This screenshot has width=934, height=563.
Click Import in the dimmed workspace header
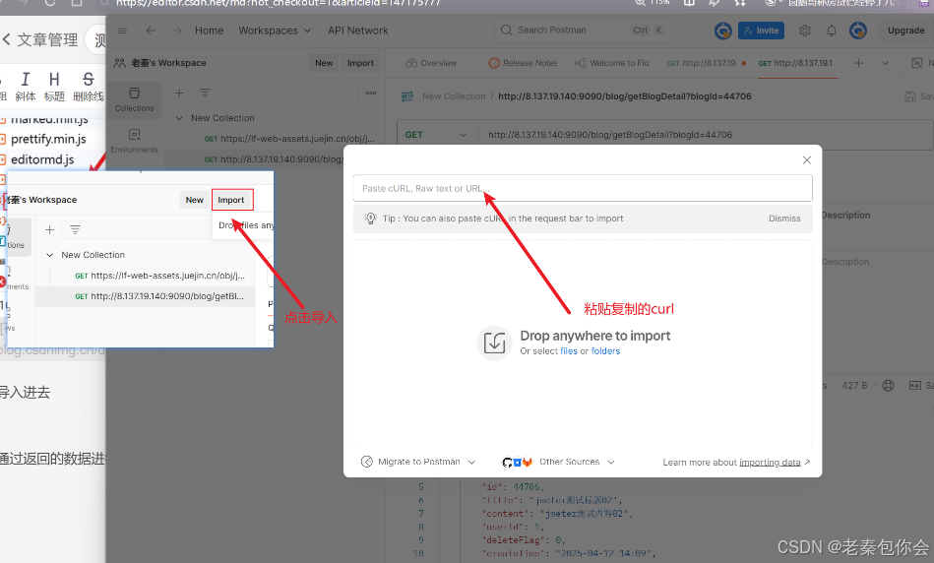360,63
